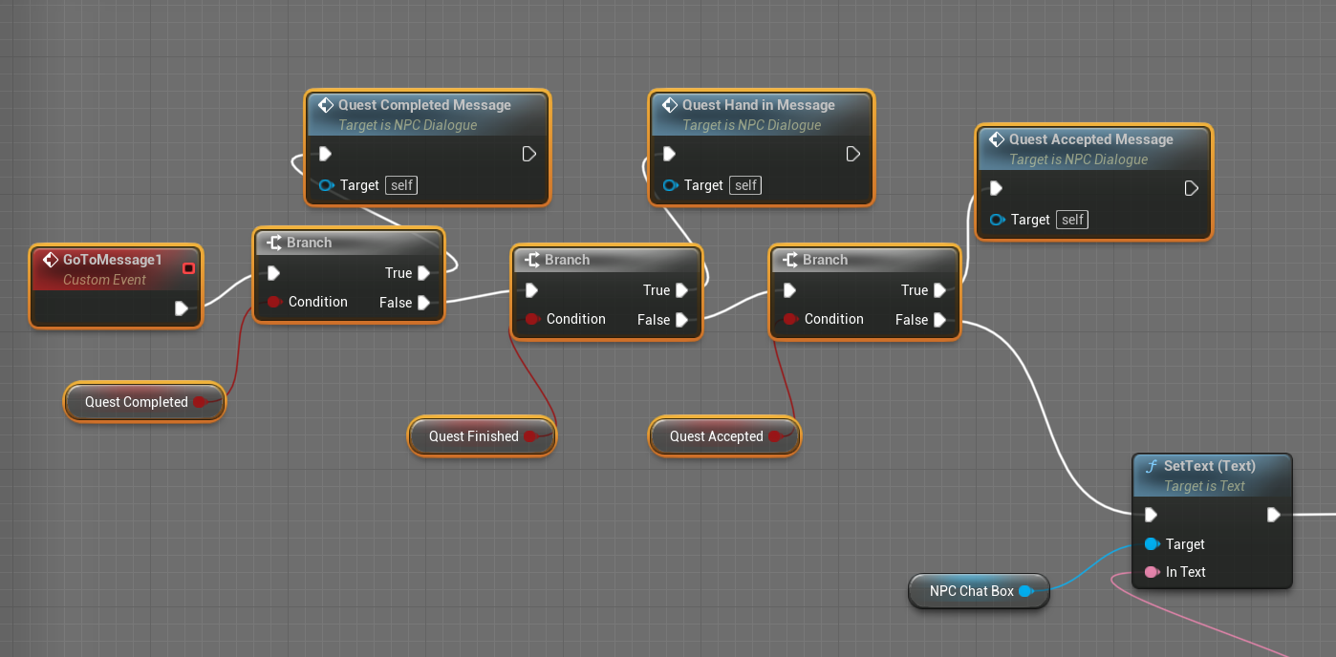Click the NPC Chat Box output pin

coord(1024,591)
